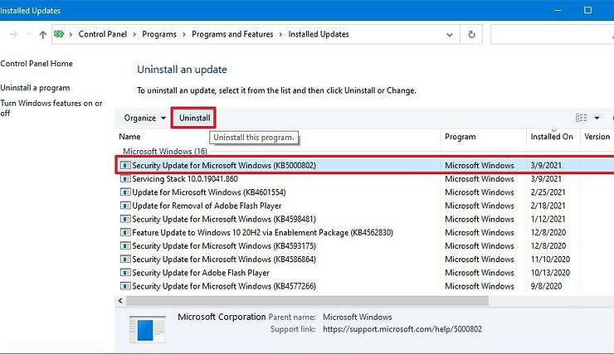Select Servicing Stack 10.0.19041.860 row

click(x=365, y=179)
